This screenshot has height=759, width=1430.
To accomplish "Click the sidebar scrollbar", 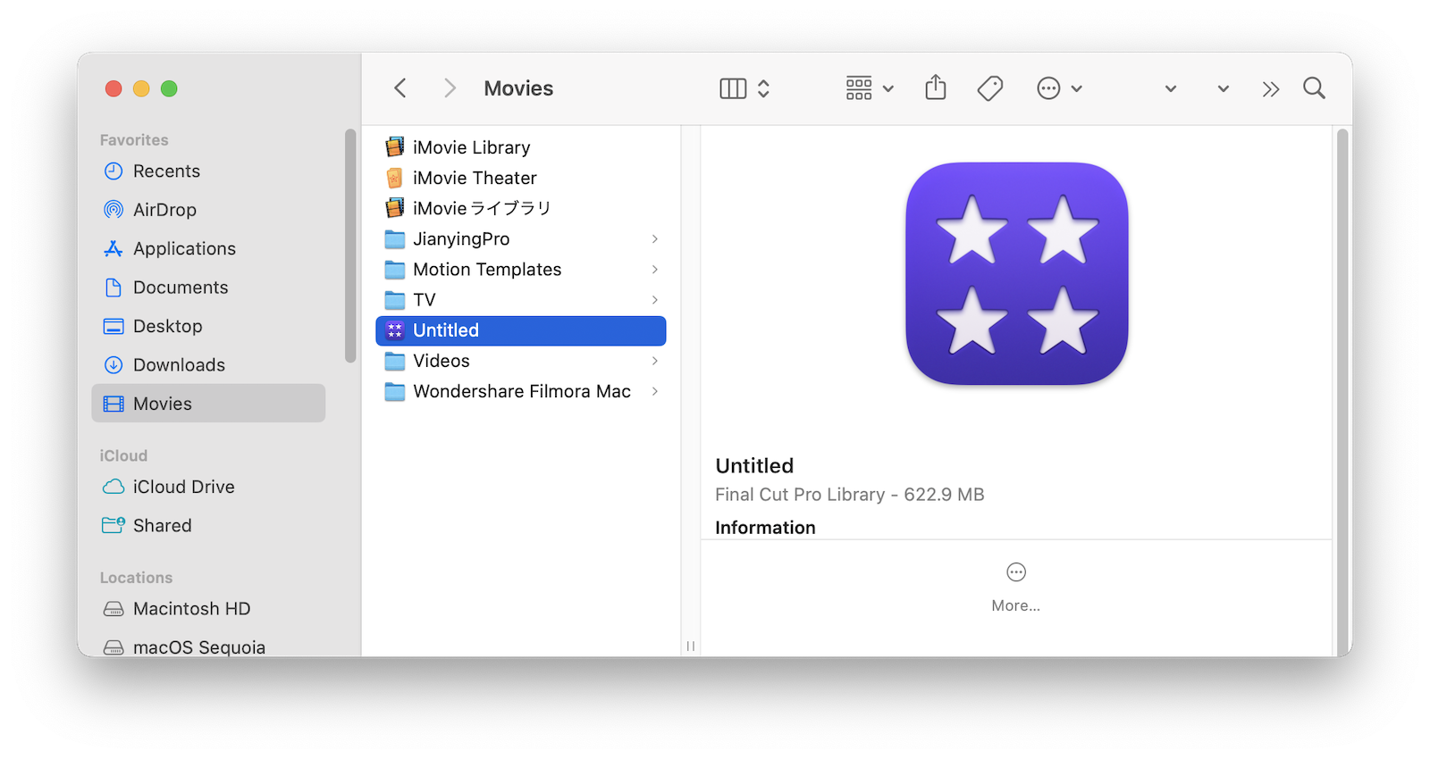I will [350, 246].
